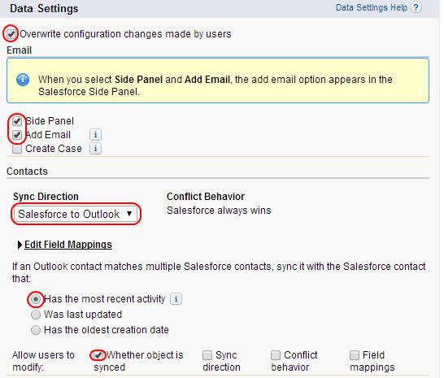Screen dimensions: 444x378
Task: Select the Has the most recent activity option
Action: point(36,299)
